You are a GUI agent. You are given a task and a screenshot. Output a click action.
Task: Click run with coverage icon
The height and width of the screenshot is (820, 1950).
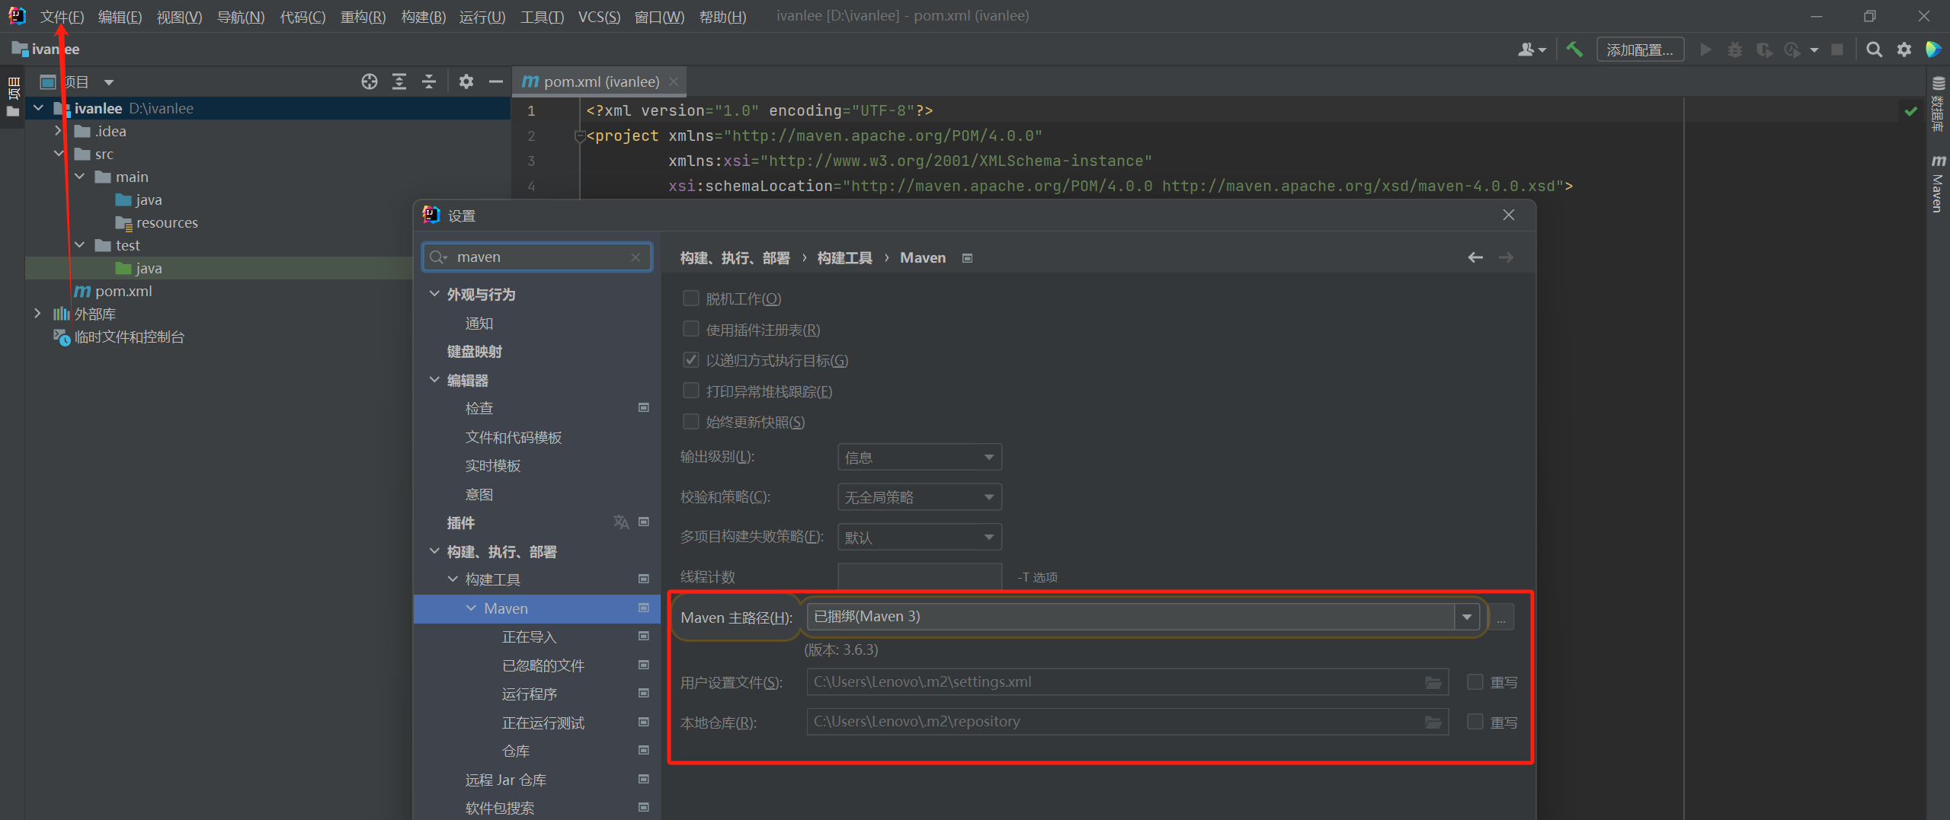[x=1764, y=49]
